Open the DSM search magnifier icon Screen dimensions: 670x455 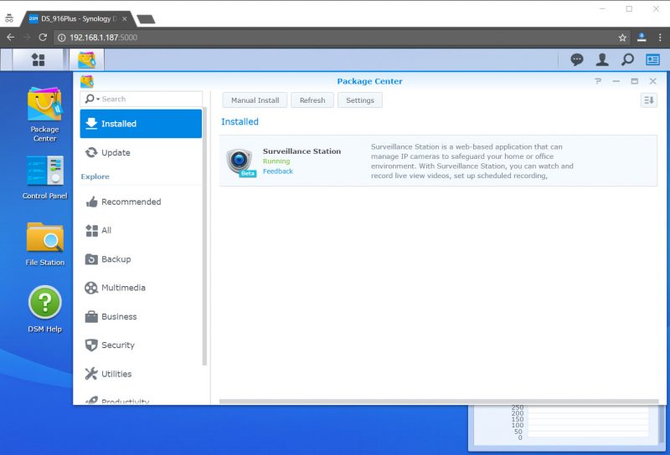click(x=627, y=59)
